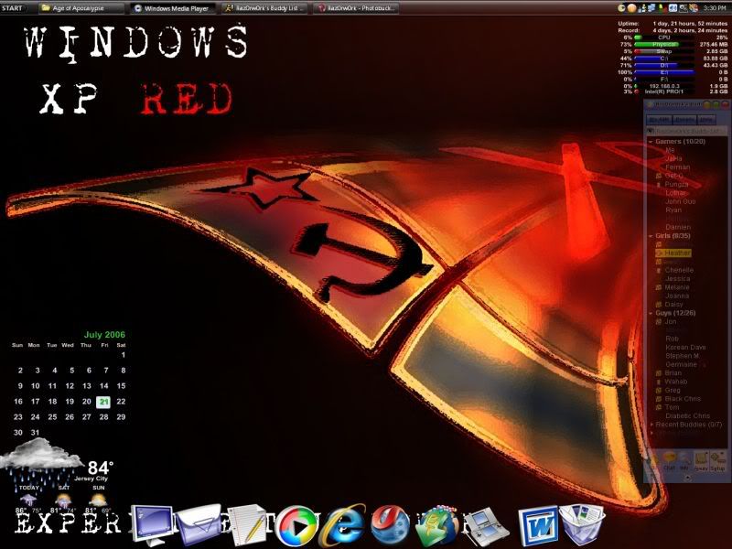Click the Sunday forecast sun icon
The height and width of the screenshot is (549, 732).
tap(98, 501)
